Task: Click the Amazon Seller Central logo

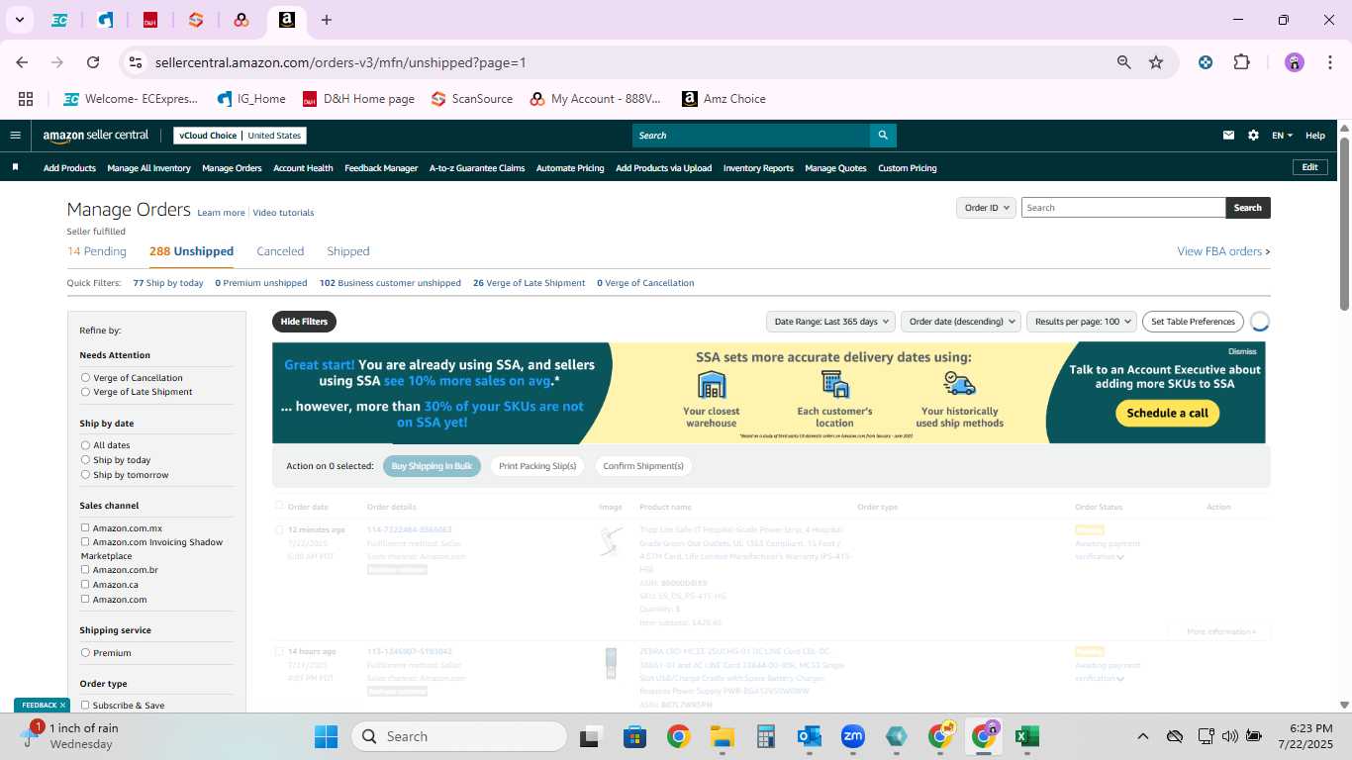Action: [95, 136]
